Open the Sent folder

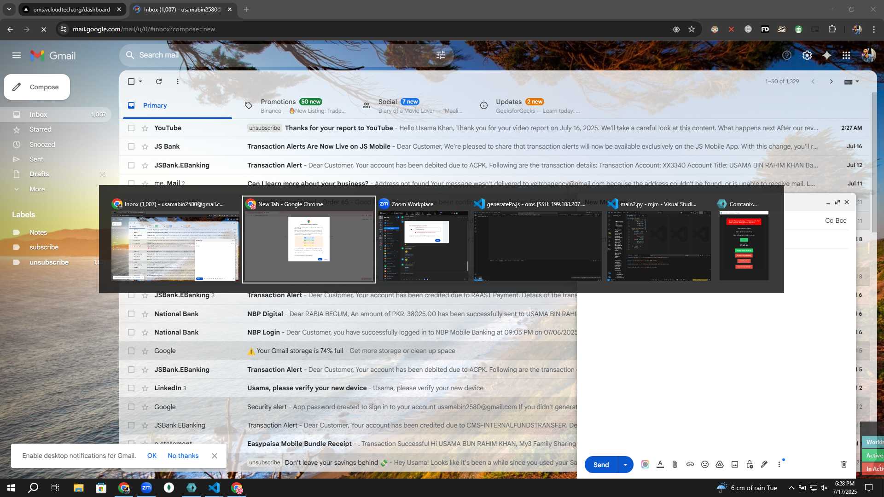pyautogui.click(x=36, y=159)
